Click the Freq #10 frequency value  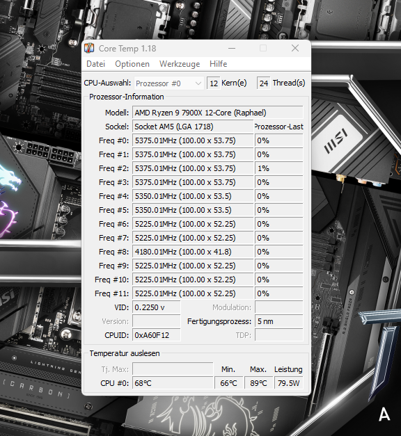193,280
